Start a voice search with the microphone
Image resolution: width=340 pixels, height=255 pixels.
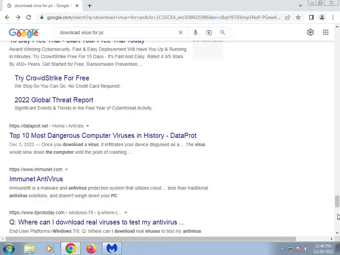195,33
